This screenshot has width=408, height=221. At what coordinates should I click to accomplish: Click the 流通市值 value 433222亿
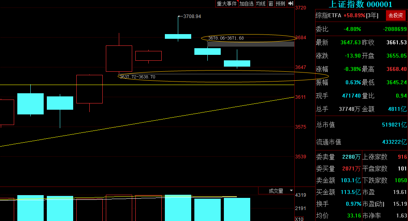[394, 142]
